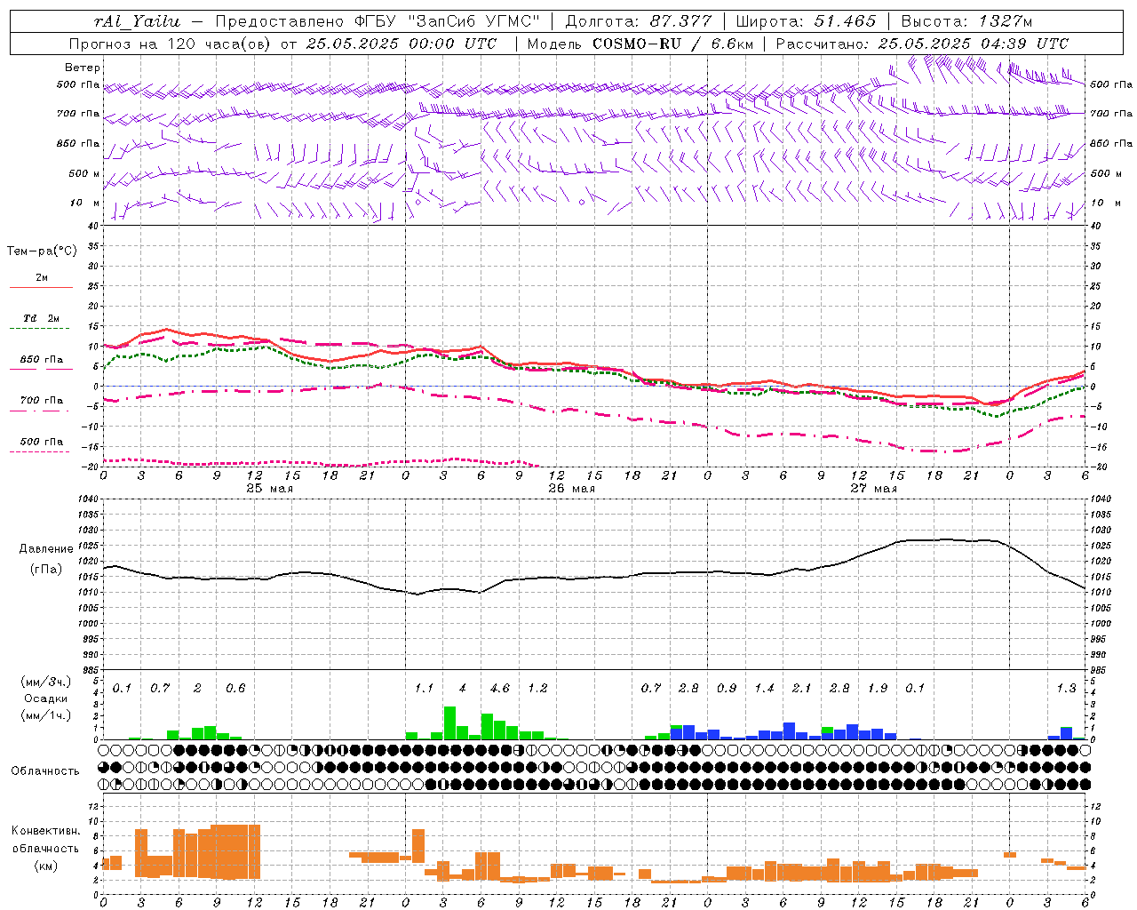This screenshot has height=910, width=1137.
Task: Click the 700 гПа temperature legend entry
Action: [x=41, y=400]
